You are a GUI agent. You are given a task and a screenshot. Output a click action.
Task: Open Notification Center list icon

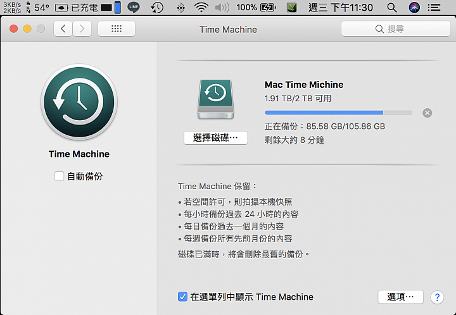(x=434, y=7)
